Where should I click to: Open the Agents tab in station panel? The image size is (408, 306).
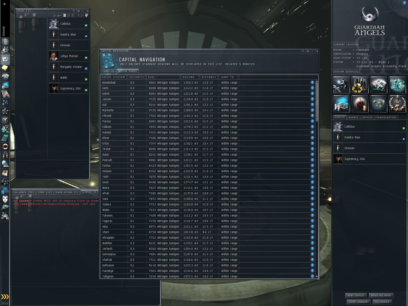(354, 117)
